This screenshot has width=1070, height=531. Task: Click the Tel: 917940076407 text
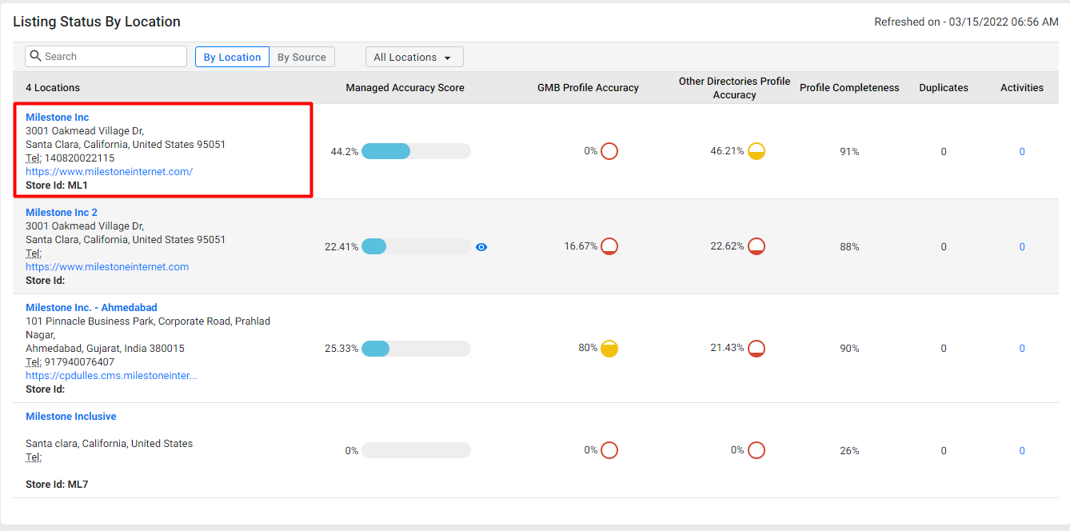[x=70, y=362]
